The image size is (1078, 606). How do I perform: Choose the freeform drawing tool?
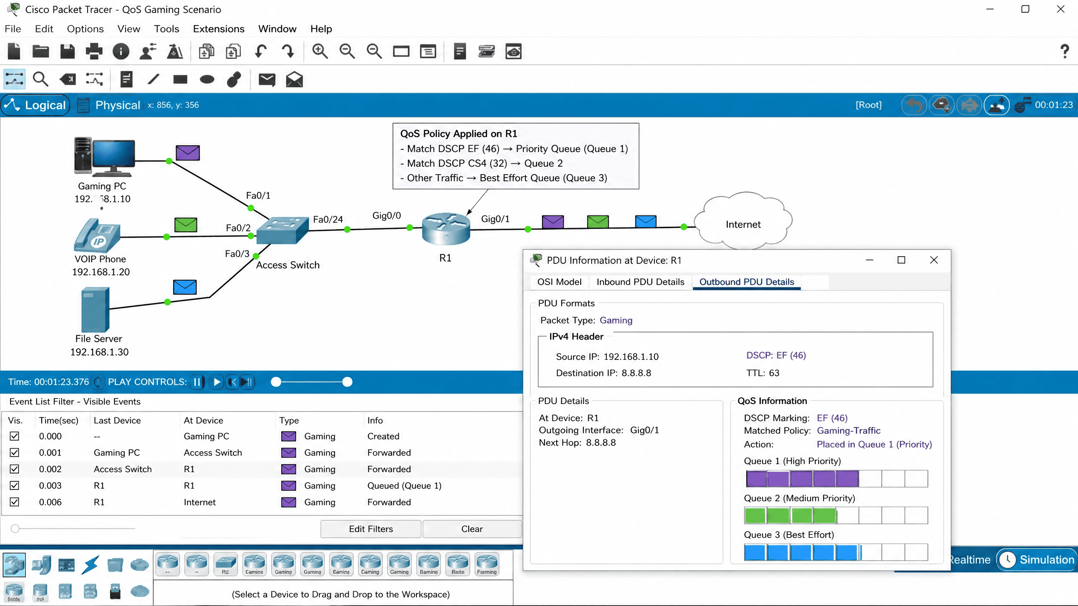pos(234,79)
